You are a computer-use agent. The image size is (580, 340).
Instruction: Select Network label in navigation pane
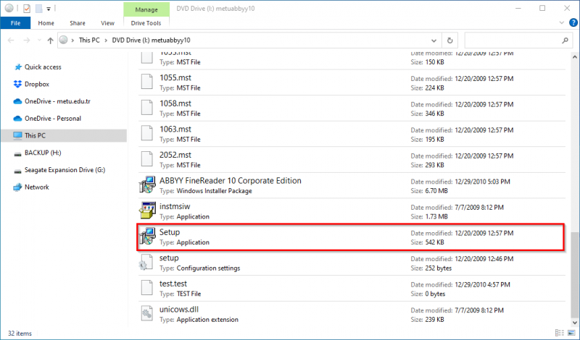[37, 187]
